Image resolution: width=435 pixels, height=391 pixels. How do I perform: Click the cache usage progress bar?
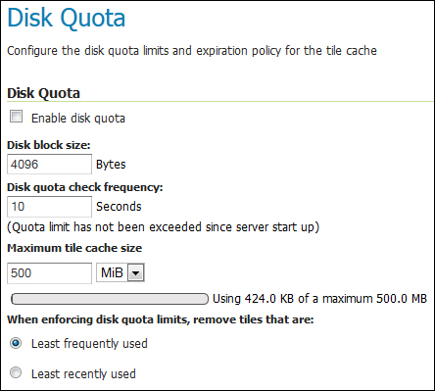tap(110, 299)
